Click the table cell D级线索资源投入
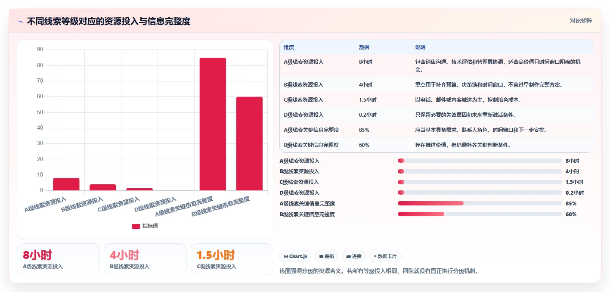 coord(303,115)
